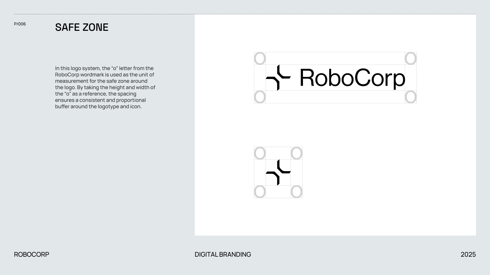Click bottom-left gray 'o' of wordmark safe zone
This screenshot has width=490, height=275.
pyautogui.click(x=260, y=97)
